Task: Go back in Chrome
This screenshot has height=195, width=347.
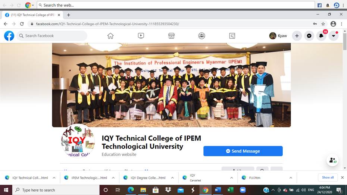Action: pyautogui.click(x=6, y=24)
